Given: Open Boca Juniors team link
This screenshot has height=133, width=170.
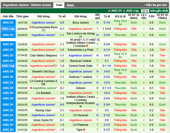Looking at the screenshot, I should (81, 23).
